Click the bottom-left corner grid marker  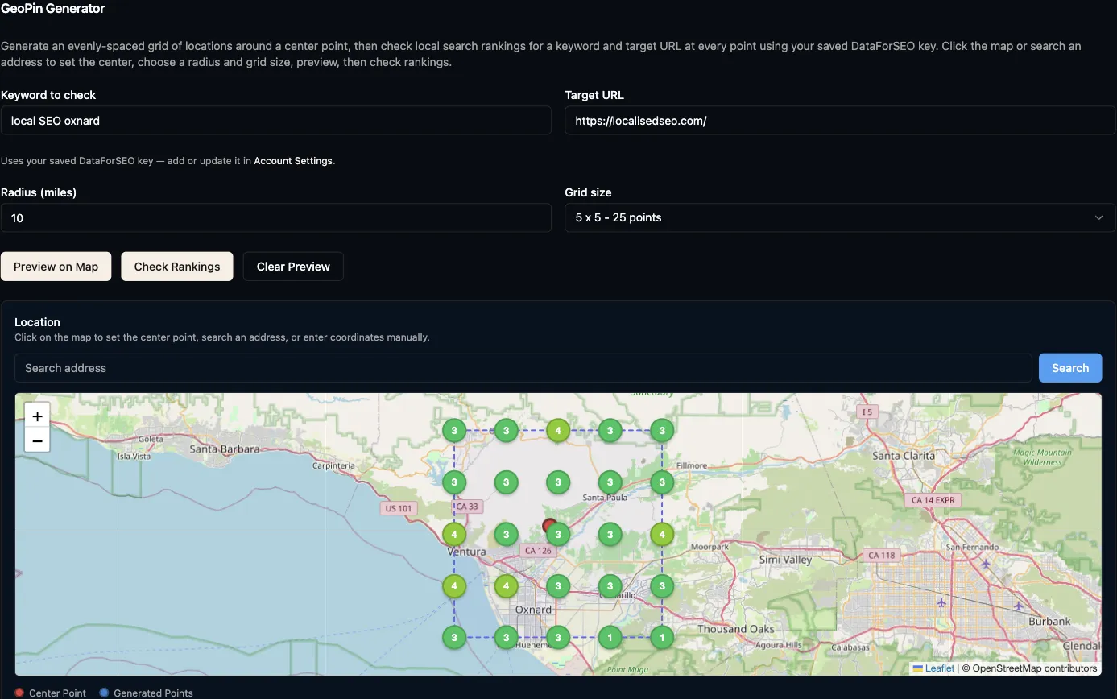(x=454, y=638)
